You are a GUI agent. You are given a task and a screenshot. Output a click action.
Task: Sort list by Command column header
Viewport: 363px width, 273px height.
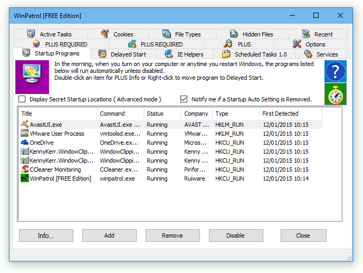pyautogui.click(x=120, y=114)
